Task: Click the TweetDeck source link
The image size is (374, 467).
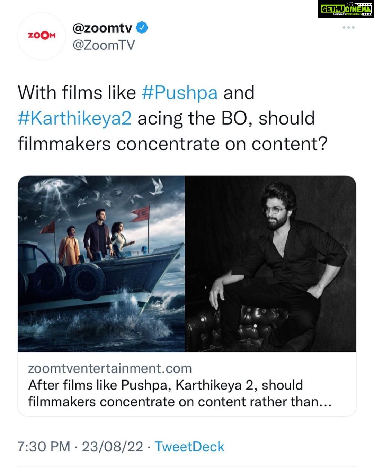Action: [189, 447]
